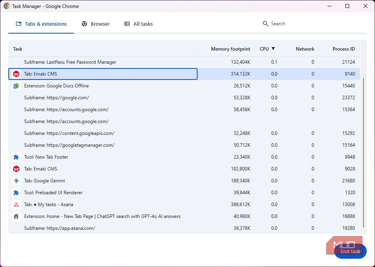Click the Google Docs Offline extension icon

tap(16, 85)
